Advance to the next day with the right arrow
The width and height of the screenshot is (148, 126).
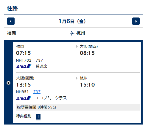click(x=136, y=21)
